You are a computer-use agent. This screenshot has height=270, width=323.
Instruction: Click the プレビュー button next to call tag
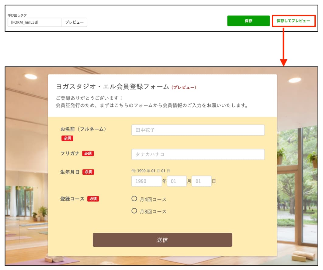coord(75,22)
